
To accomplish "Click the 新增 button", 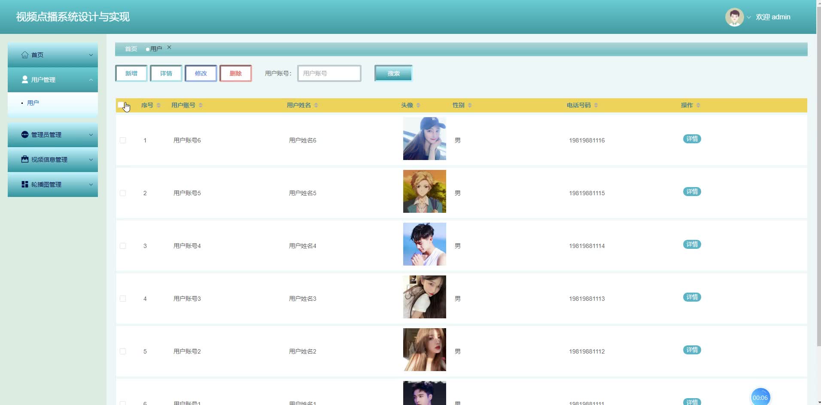I will pyautogui.click(x=131, y=73).
